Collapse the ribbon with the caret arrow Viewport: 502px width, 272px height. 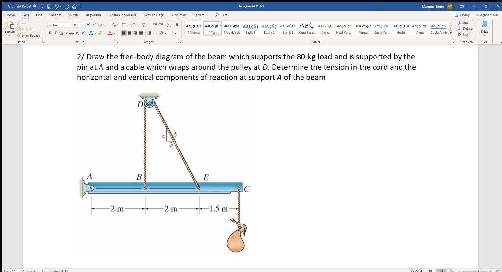[x=500, y=42]
